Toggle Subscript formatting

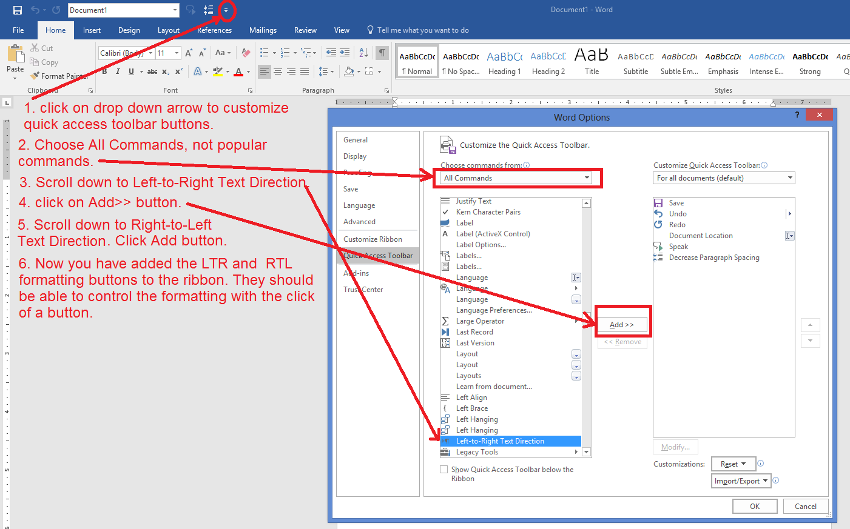pos(166,72)
